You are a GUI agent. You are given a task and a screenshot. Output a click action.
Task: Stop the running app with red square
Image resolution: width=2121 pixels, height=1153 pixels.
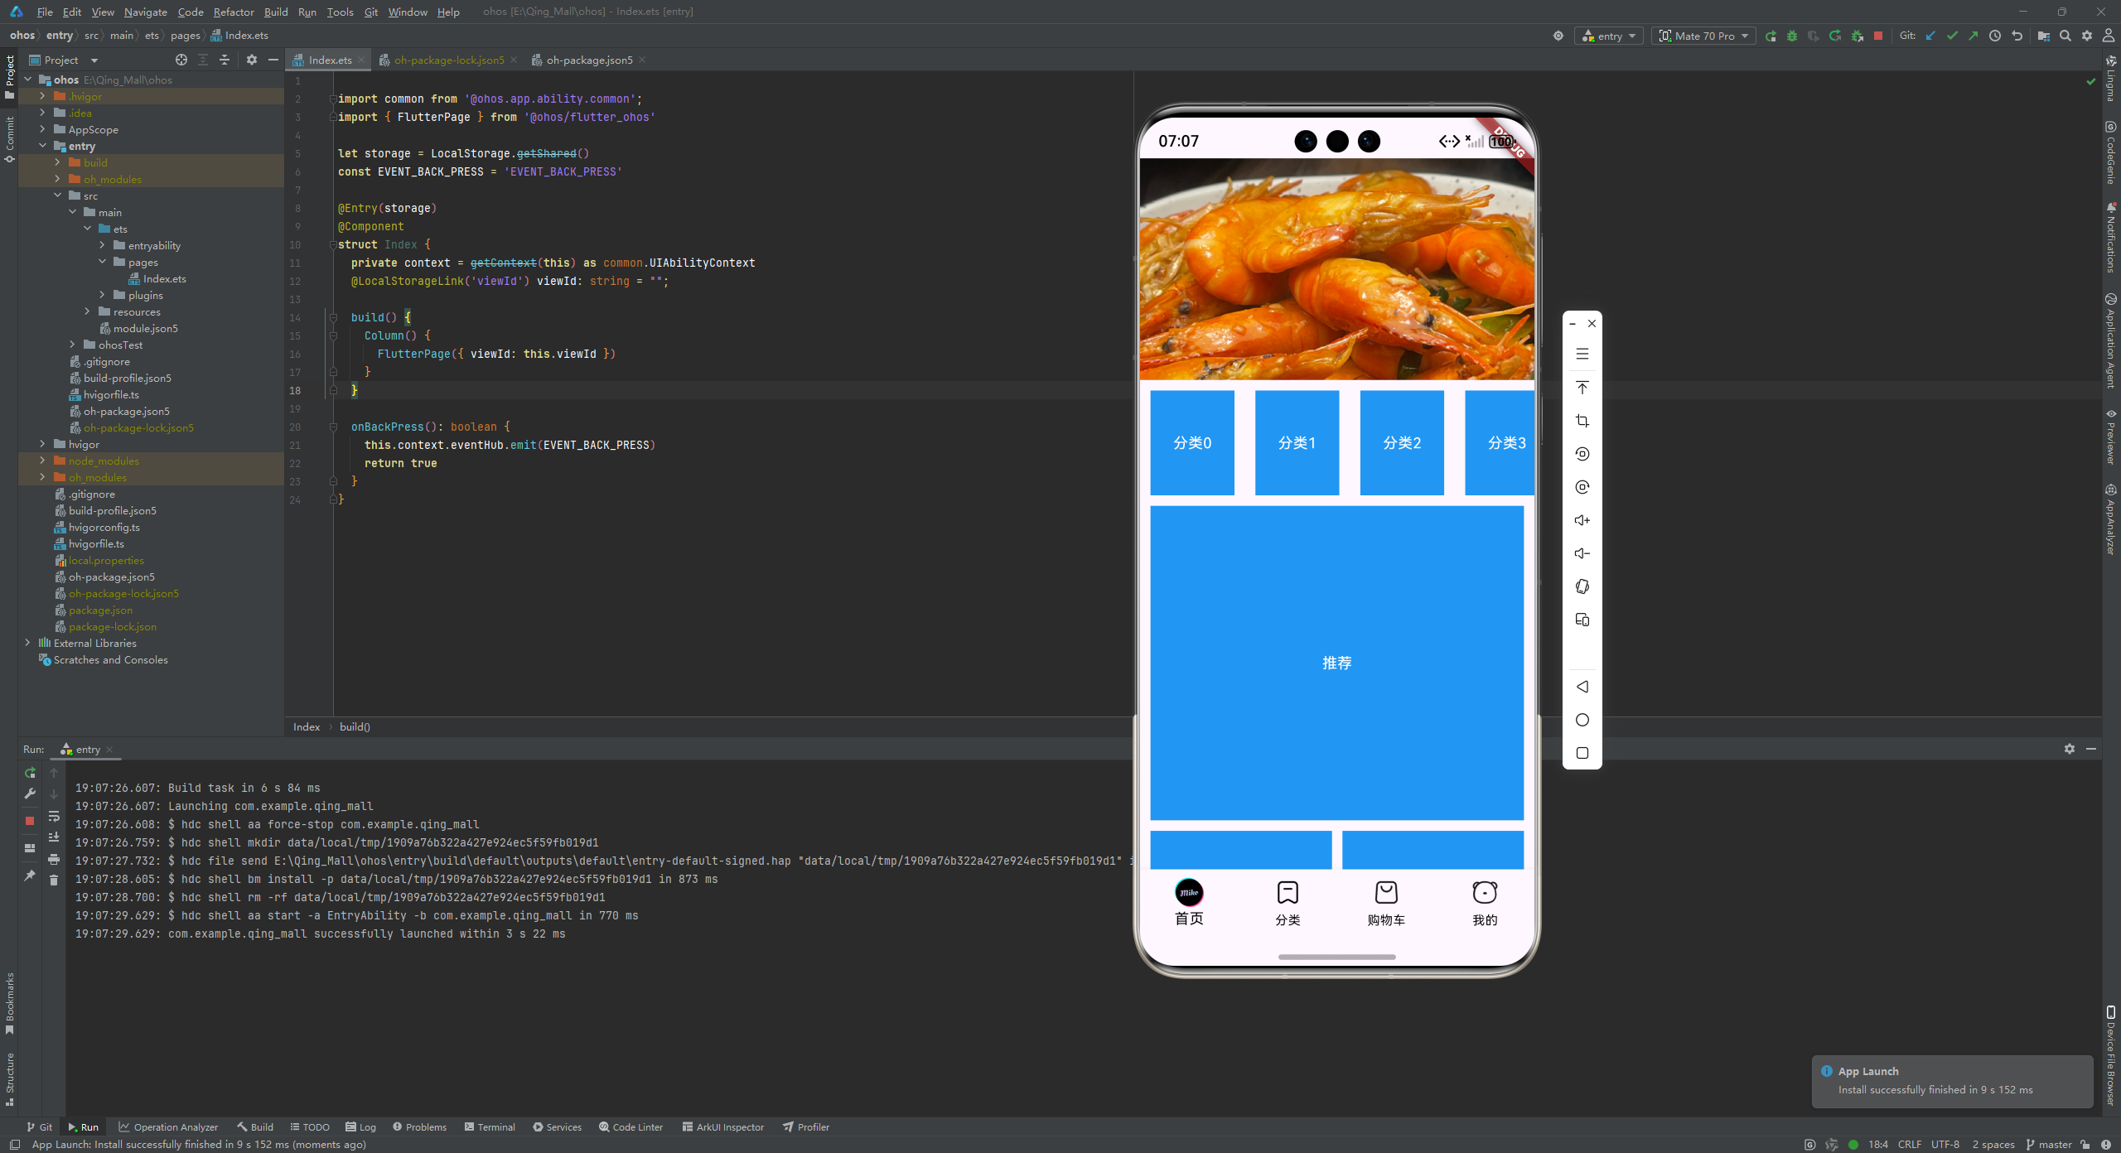(x=1878, y=36)
